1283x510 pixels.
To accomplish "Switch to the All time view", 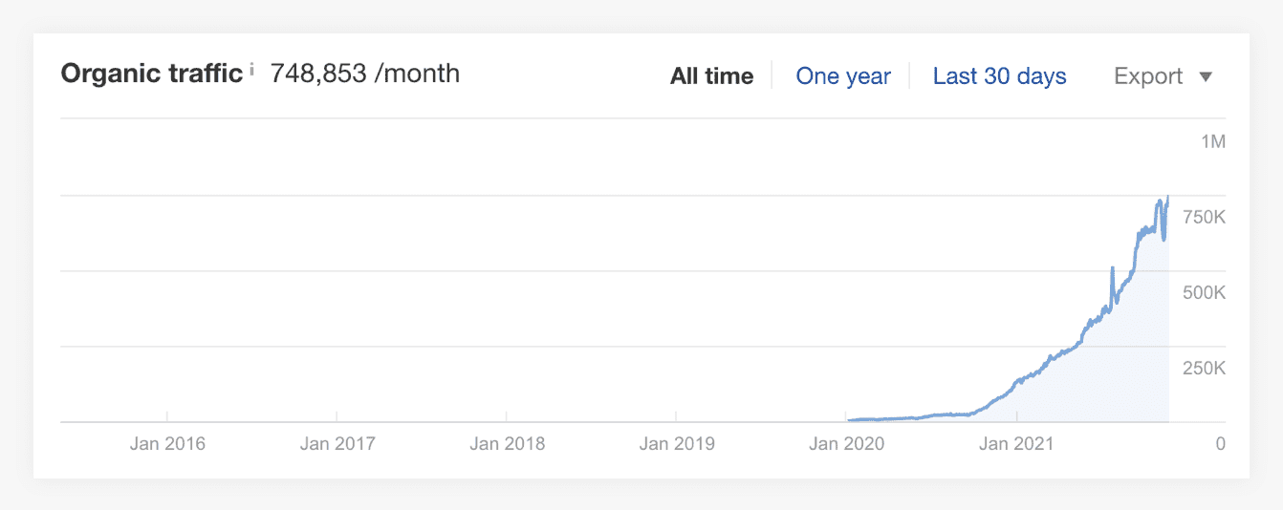I will [711, 76].
